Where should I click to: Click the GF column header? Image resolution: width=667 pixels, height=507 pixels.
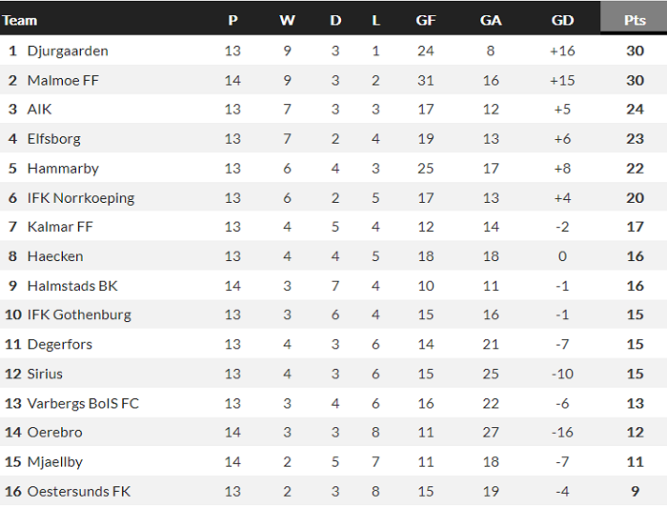[x=426, y=20]
